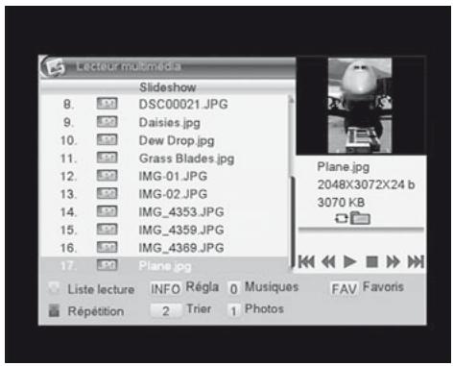Click the playback progress bar

pyautogui.click(x=361, y=229)
